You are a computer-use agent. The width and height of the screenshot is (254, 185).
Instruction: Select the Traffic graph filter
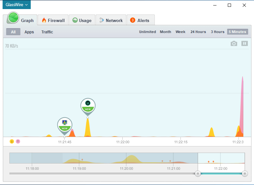[x=47, y=32]
